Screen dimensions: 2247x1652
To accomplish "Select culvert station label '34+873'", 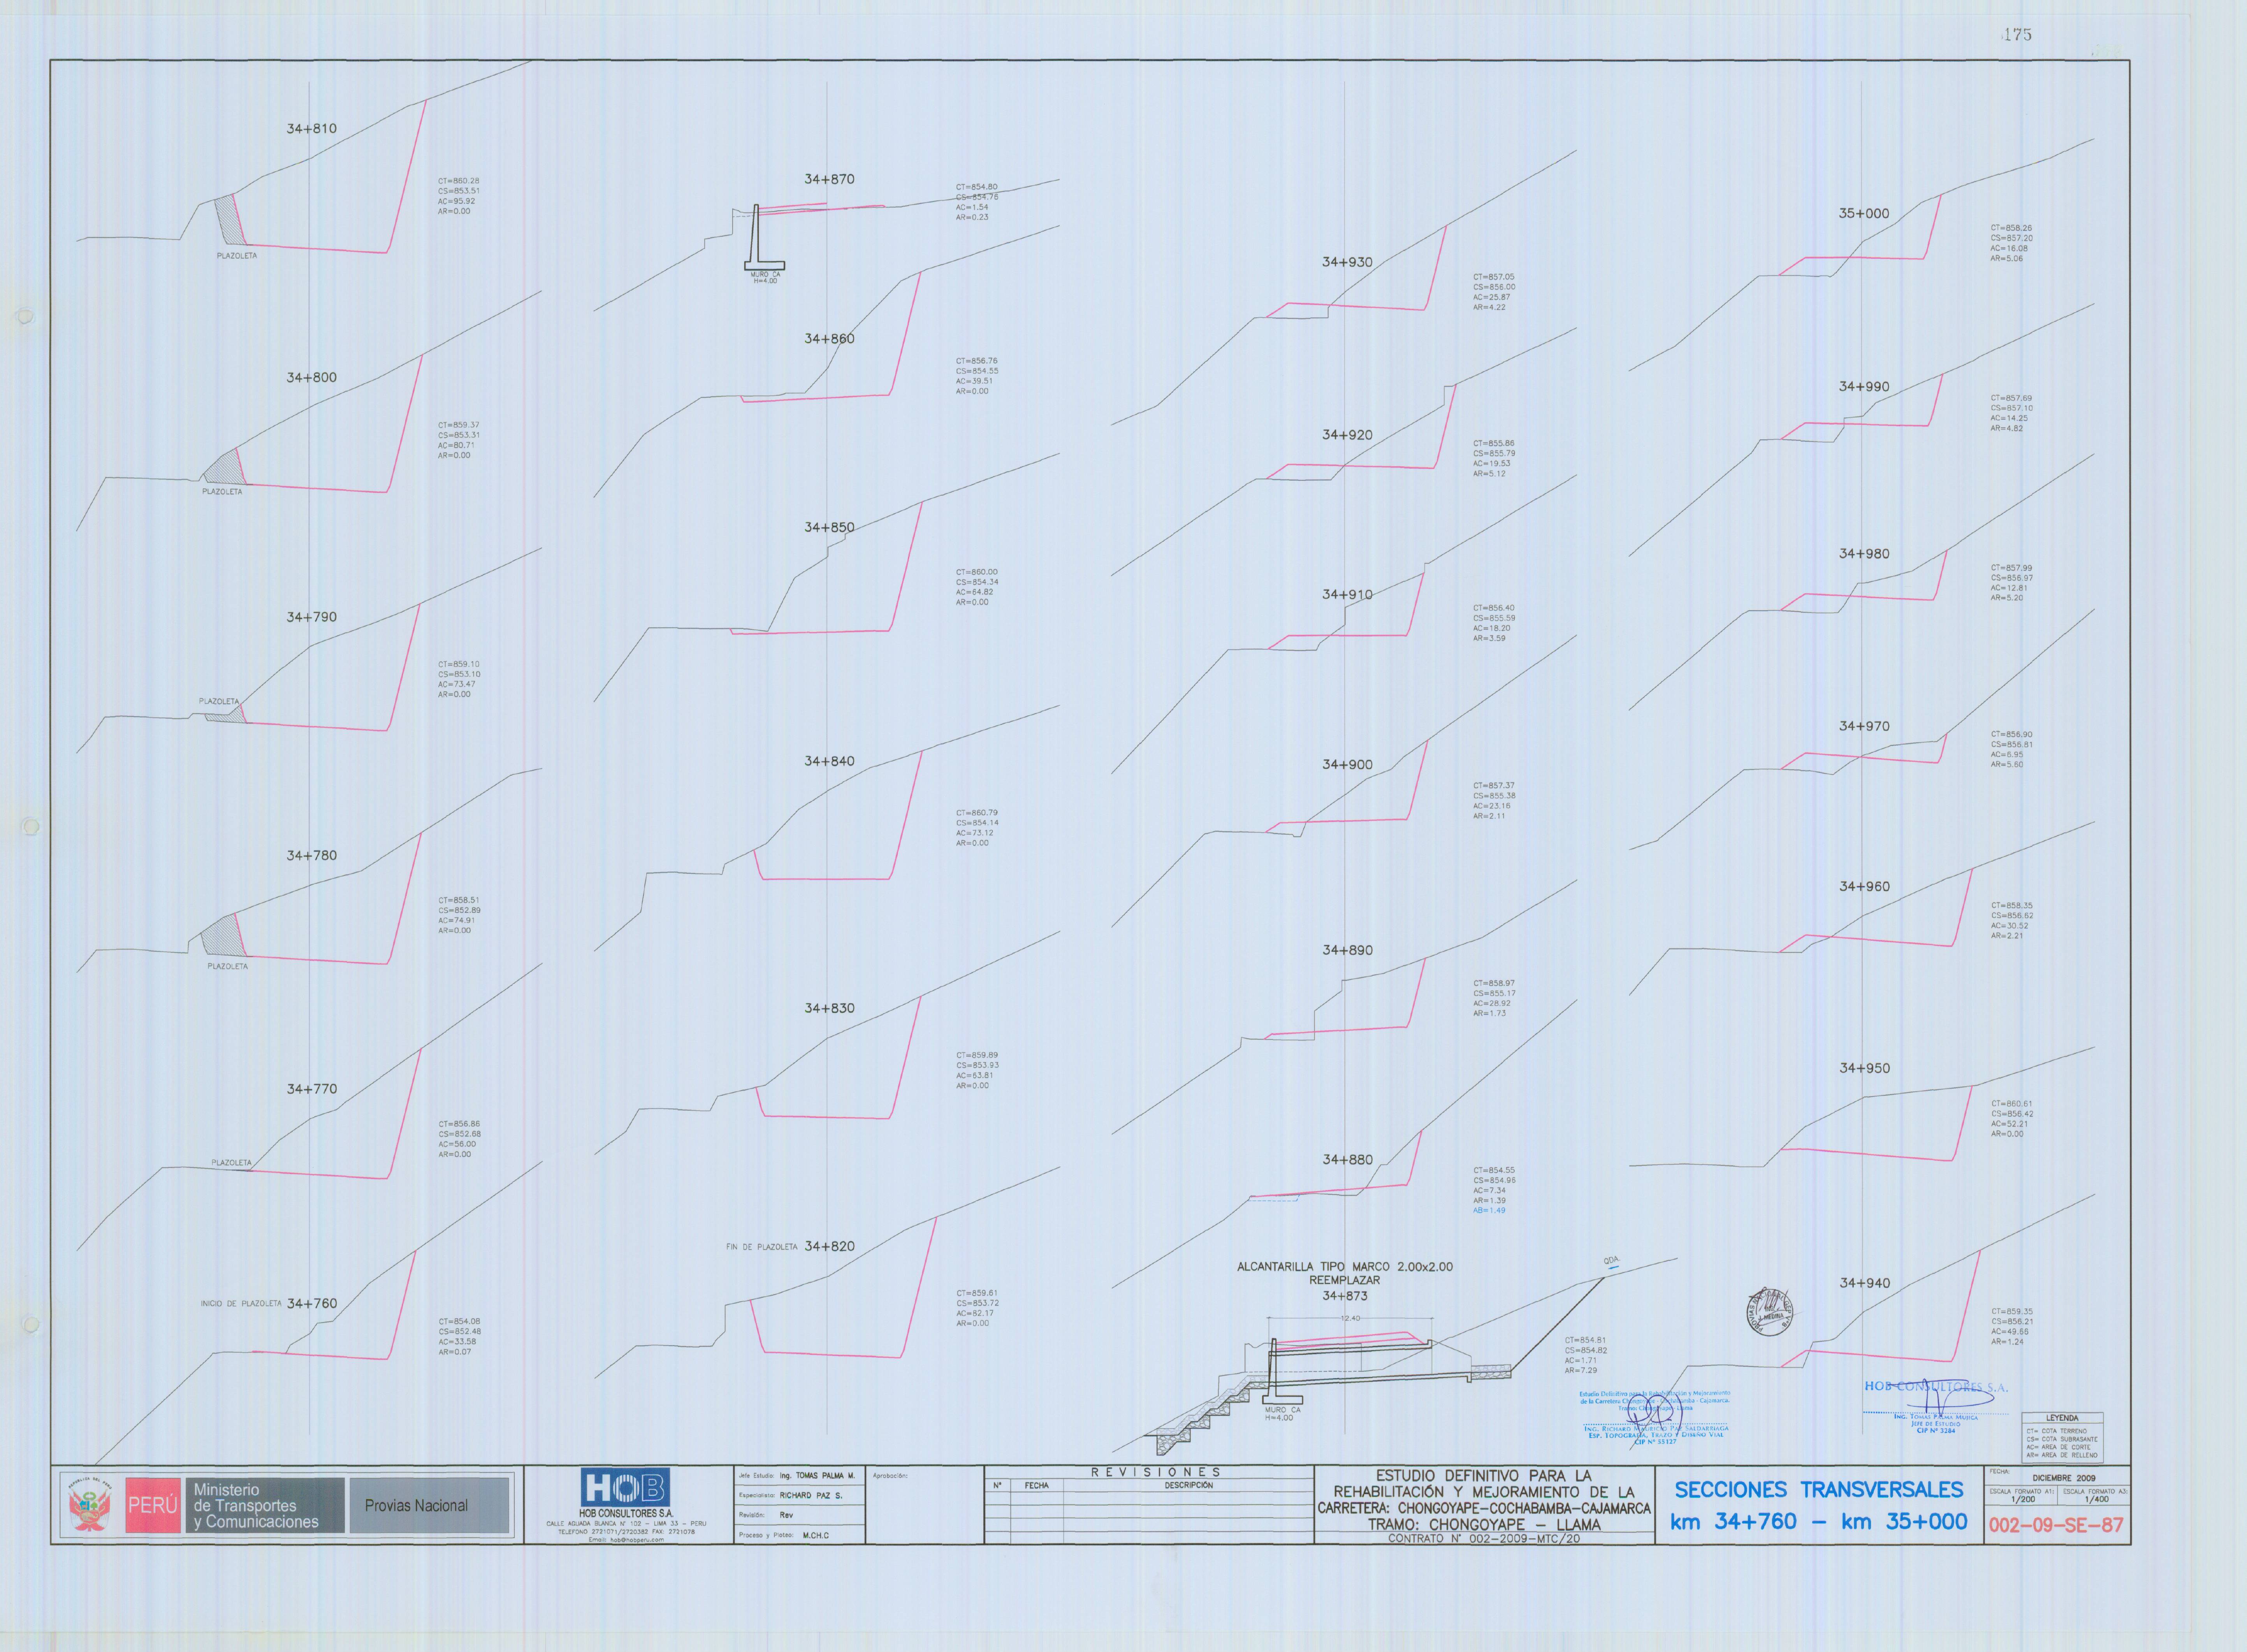I will coord(1345,1296).
